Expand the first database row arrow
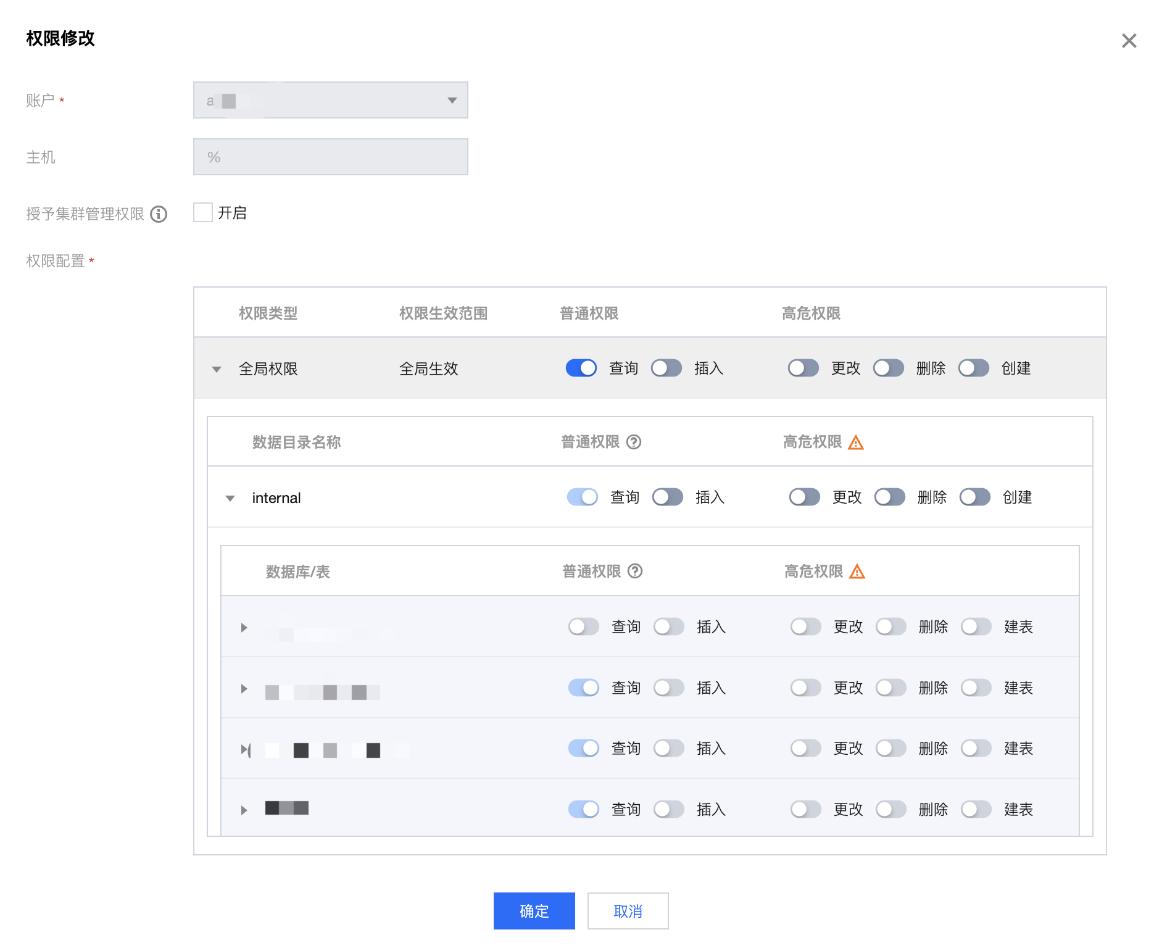1154x948 pixels. [244, 628]
